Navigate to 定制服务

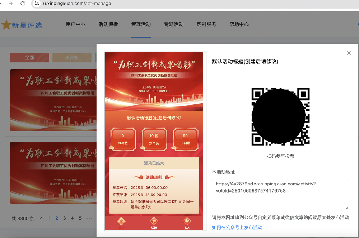tap(206, 24)
